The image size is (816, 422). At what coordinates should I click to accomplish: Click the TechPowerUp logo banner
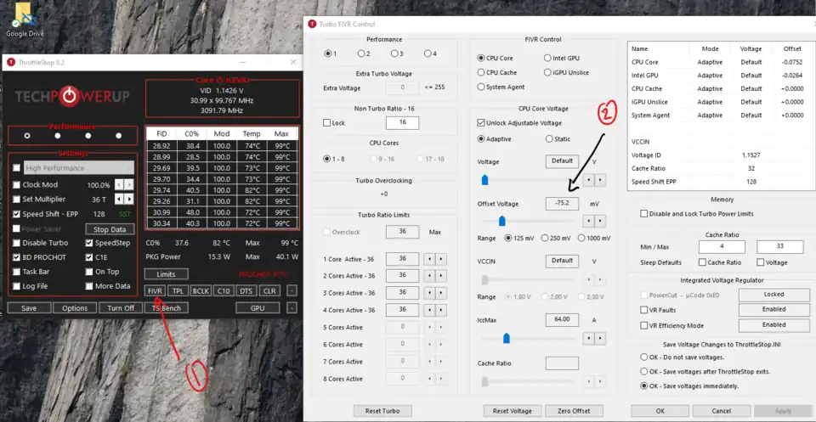71,94
